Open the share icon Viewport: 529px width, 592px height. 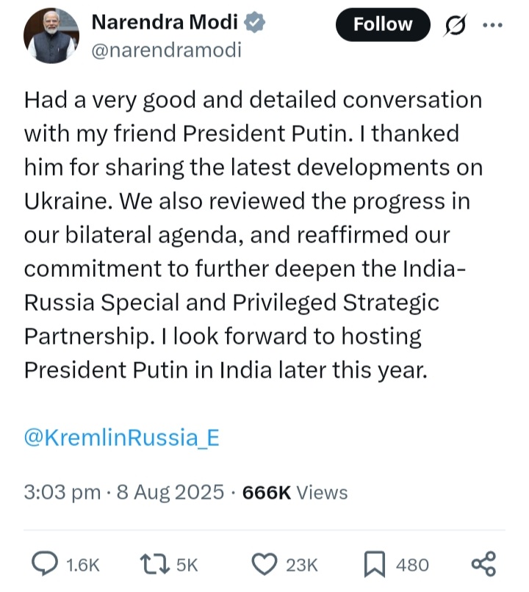[x=483, y=563]
